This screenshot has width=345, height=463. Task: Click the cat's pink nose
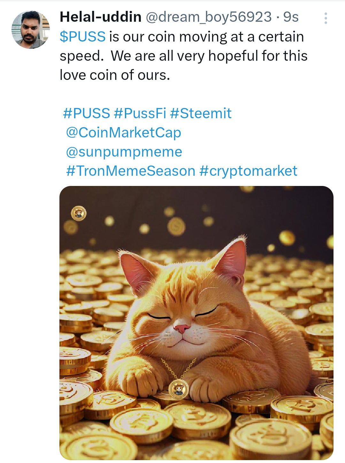pyautogui.click(x=182, y=328)
